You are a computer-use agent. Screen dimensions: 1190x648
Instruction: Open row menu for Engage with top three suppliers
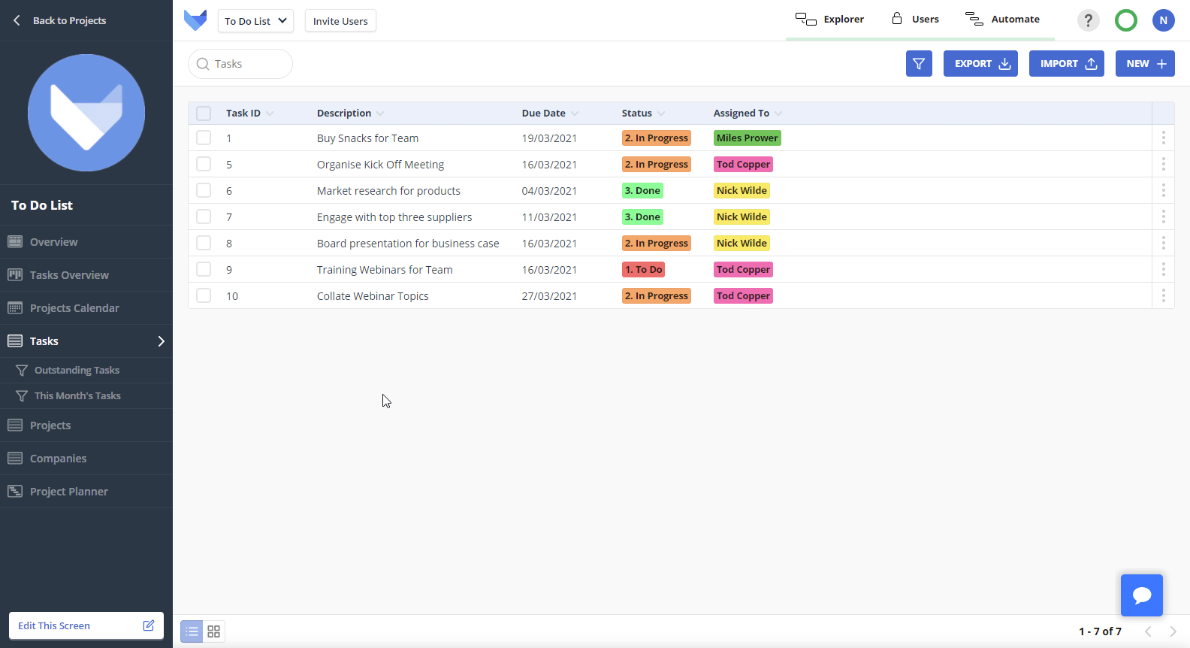pyautogui.click(x=1163, y=217)
